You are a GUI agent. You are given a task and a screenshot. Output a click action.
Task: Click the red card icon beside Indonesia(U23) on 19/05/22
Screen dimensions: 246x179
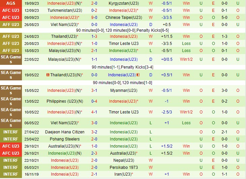point(138,75)
